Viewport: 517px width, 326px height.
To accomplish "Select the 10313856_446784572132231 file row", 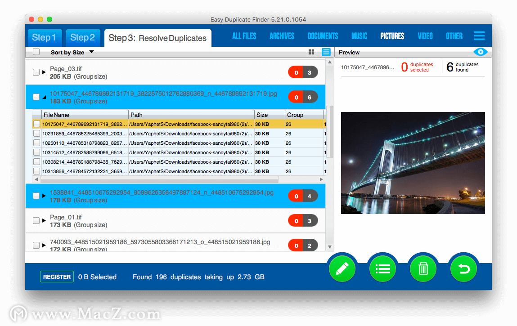I will 178,171.
